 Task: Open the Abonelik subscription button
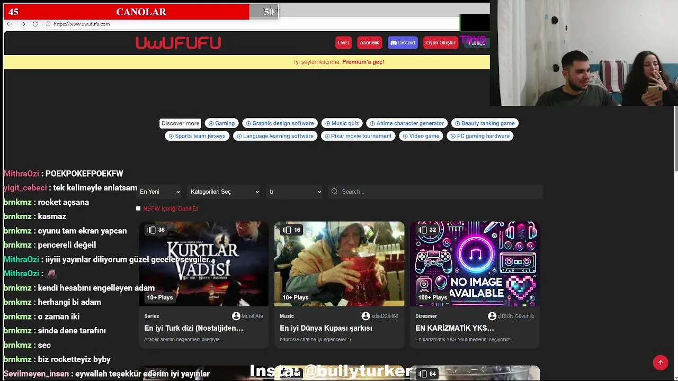tap(369, 43)
